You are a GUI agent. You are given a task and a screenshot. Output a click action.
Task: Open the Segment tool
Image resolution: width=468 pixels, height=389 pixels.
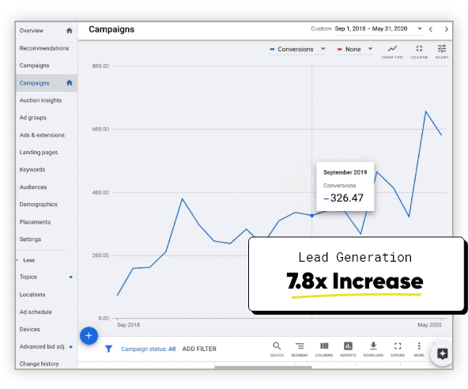tap(300, 349)
